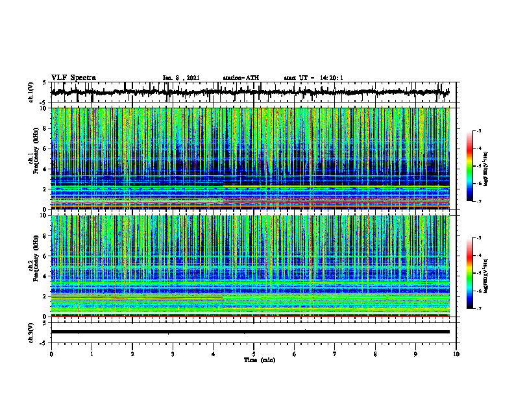This screenshot has width=514, height=397.
Task: Click the "-3" label on ch.1 color scale
Action: (x=479, y=130)
